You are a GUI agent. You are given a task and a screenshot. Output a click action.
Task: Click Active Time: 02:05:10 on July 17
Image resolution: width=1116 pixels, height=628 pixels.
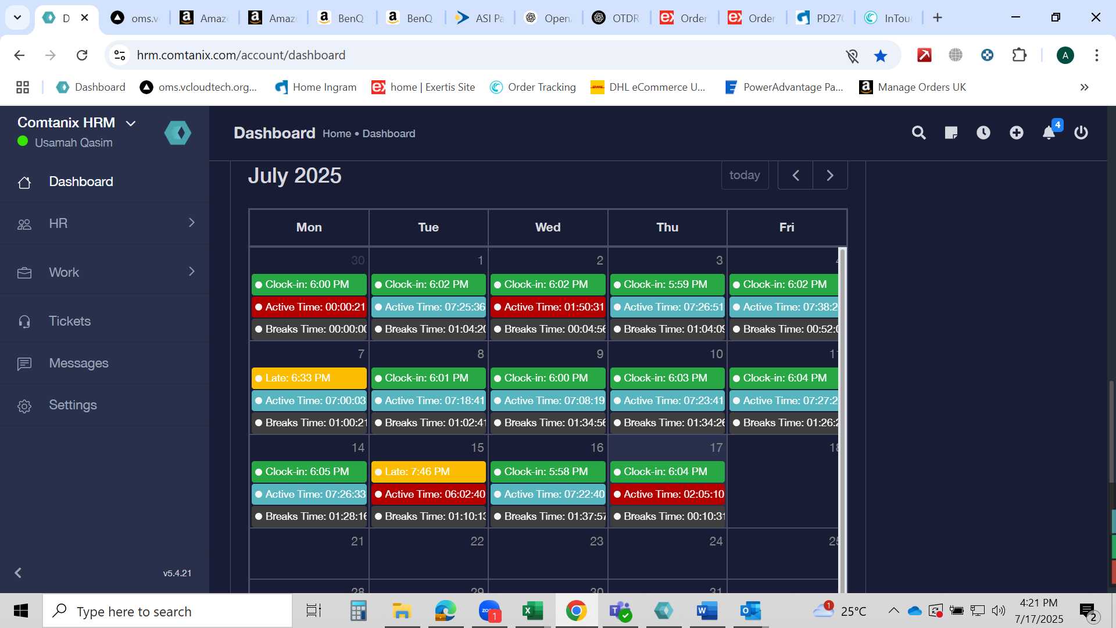pos(667,494)
